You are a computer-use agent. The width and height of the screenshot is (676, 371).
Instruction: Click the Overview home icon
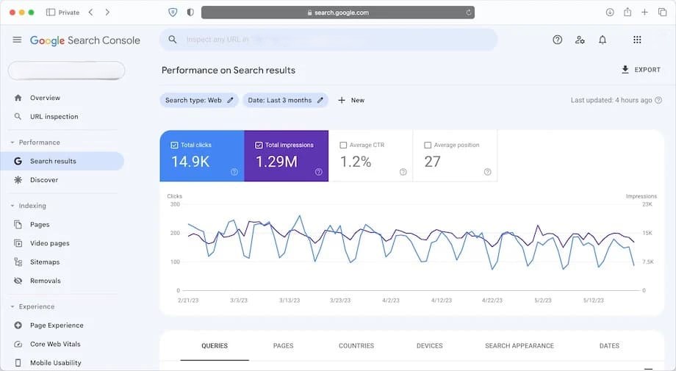18,98
